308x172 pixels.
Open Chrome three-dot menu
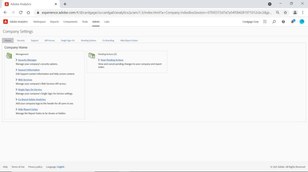[303, 13]
